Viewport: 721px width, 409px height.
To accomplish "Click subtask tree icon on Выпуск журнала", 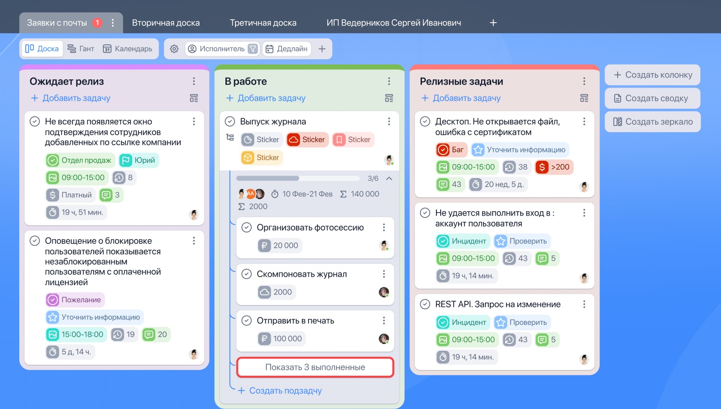I will pos(230,138).
